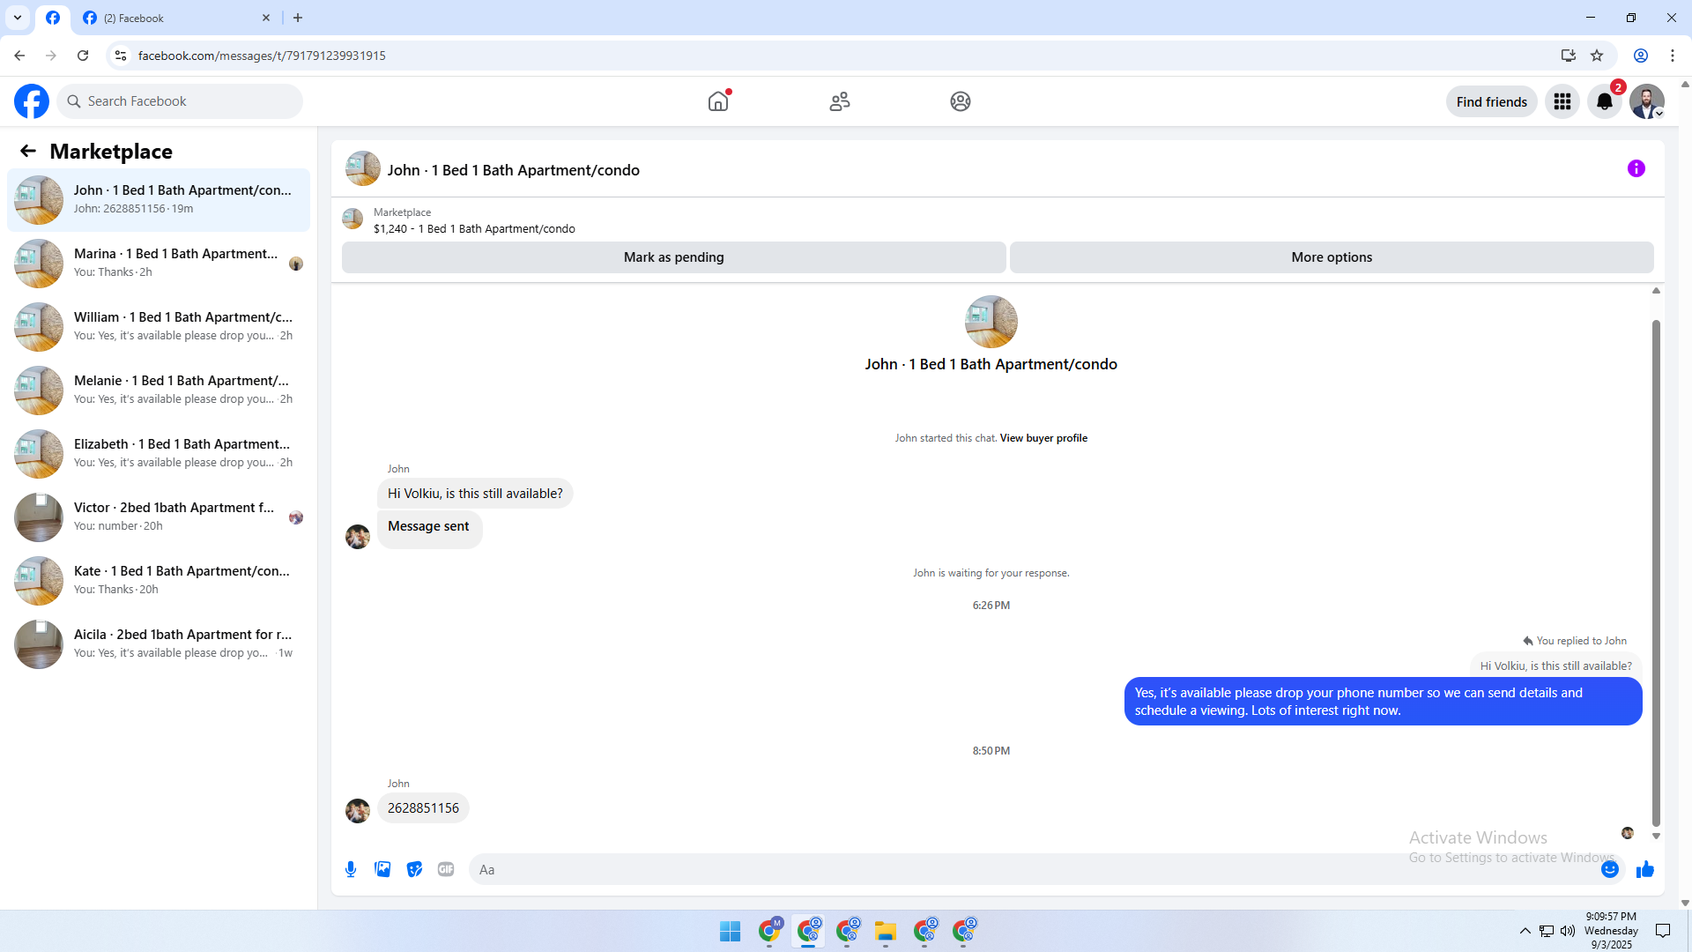Install app icon in address bar
This screenshot has width=1692, height=952.
1569,56
